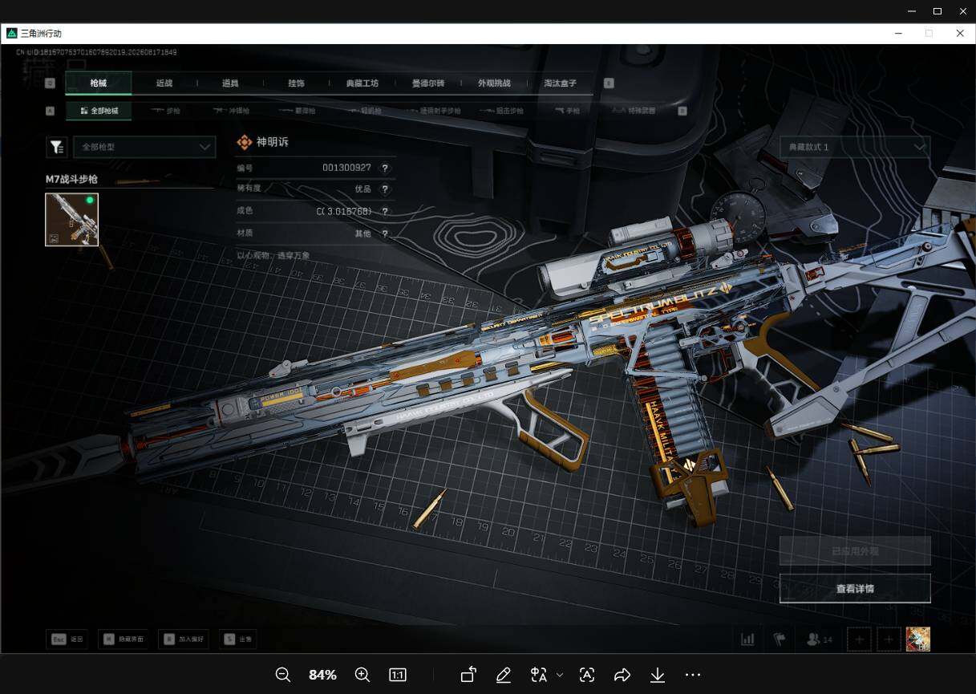Download the image with the save icon
The width and height of the screenshot is (976, 694).
click(658, 675)
